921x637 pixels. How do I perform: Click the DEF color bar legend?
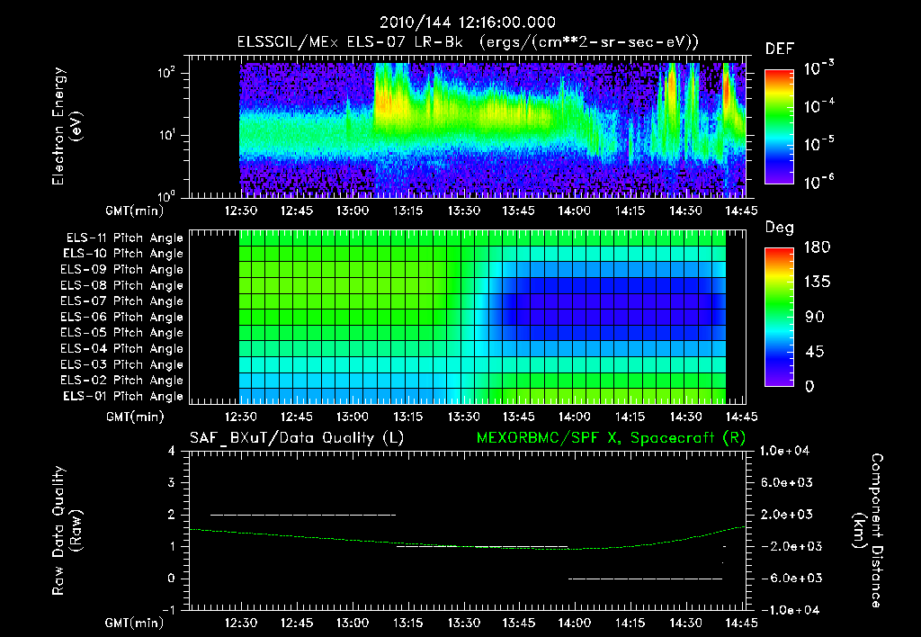tap(779, 127)
